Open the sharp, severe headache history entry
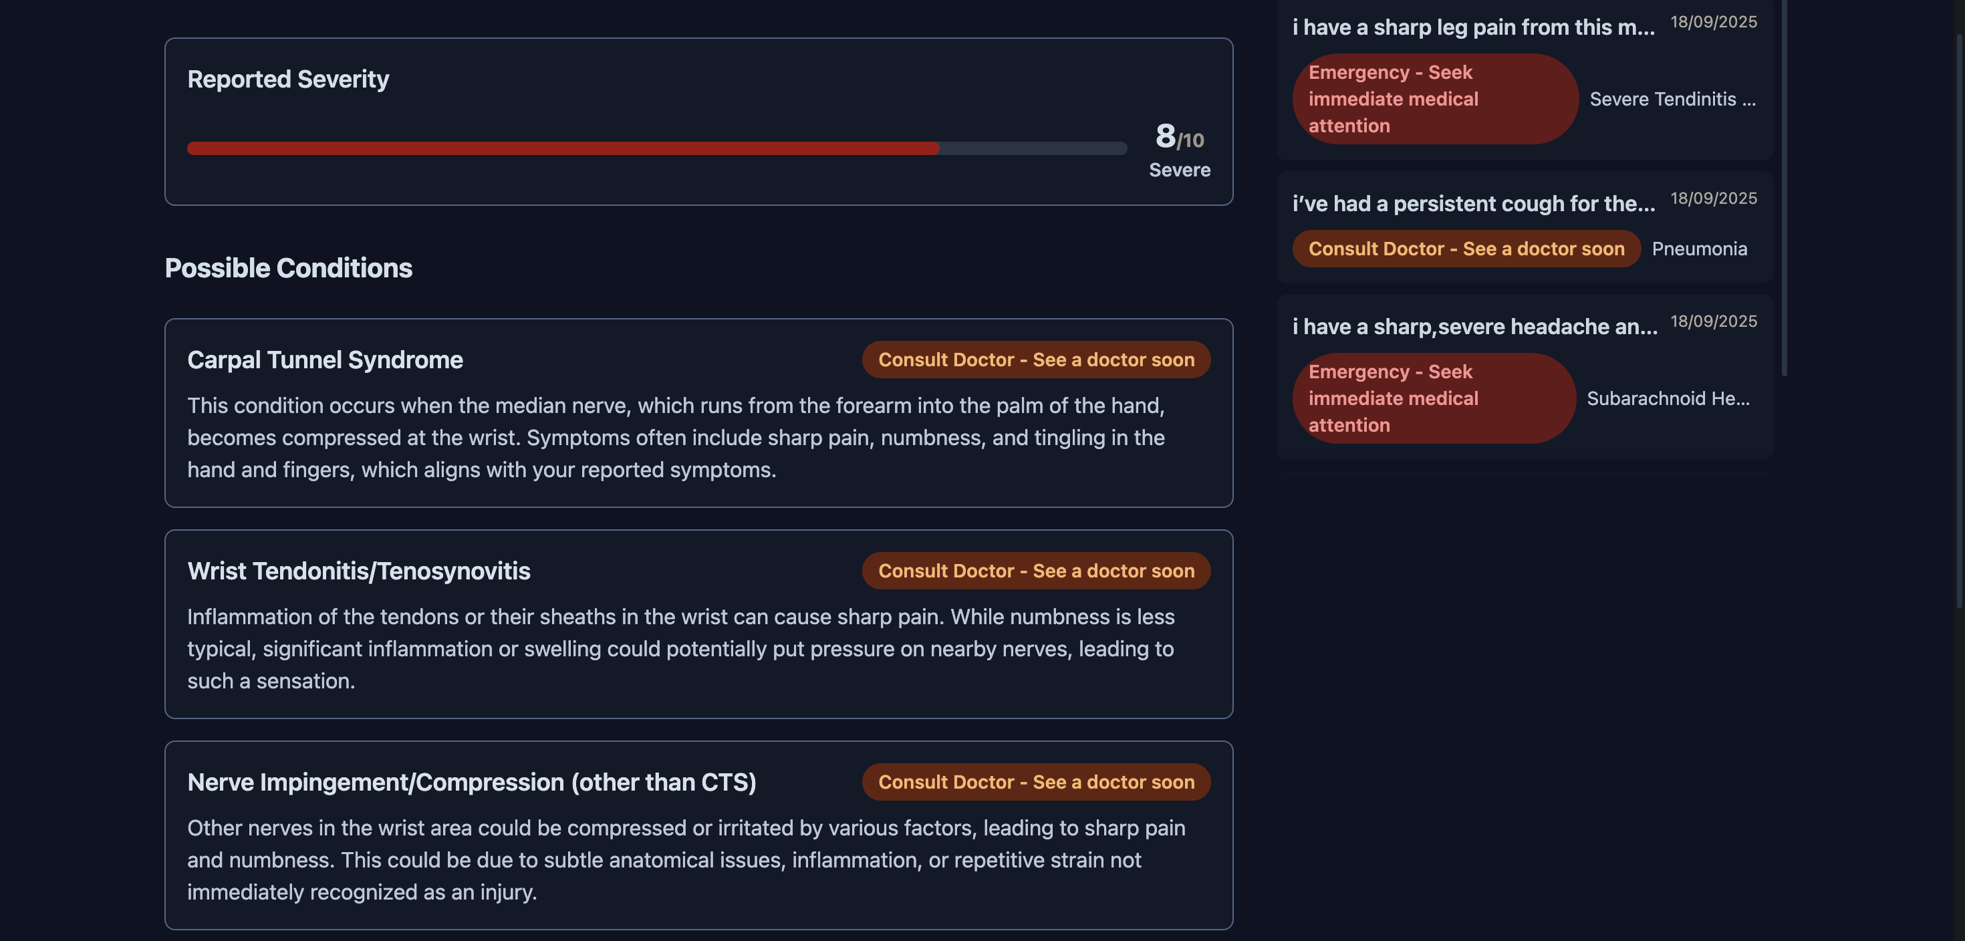The image size is (1965, 941). coord(1474,326)
